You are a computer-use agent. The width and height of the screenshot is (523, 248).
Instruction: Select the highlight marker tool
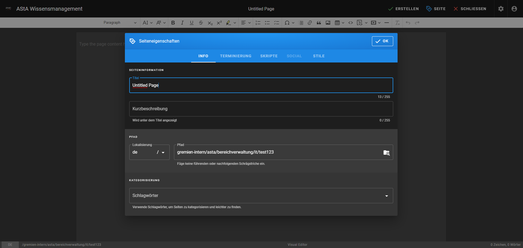pyautogui.click(x=229, y=23)
